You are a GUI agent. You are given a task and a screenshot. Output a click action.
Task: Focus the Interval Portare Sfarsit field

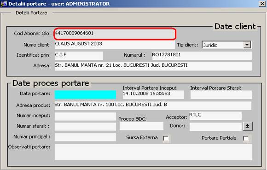click(x=221, y=95)
